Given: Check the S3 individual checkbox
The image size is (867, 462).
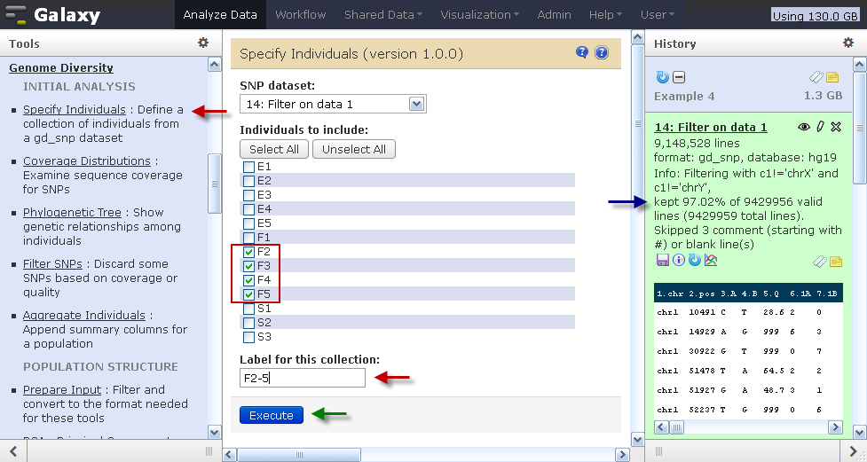Looking at the screenshot, I should coord(248,337).
